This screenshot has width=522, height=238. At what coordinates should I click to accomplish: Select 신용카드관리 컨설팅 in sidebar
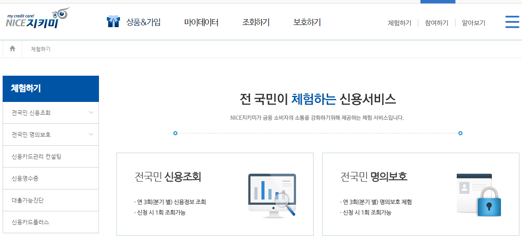coord(51,157)
